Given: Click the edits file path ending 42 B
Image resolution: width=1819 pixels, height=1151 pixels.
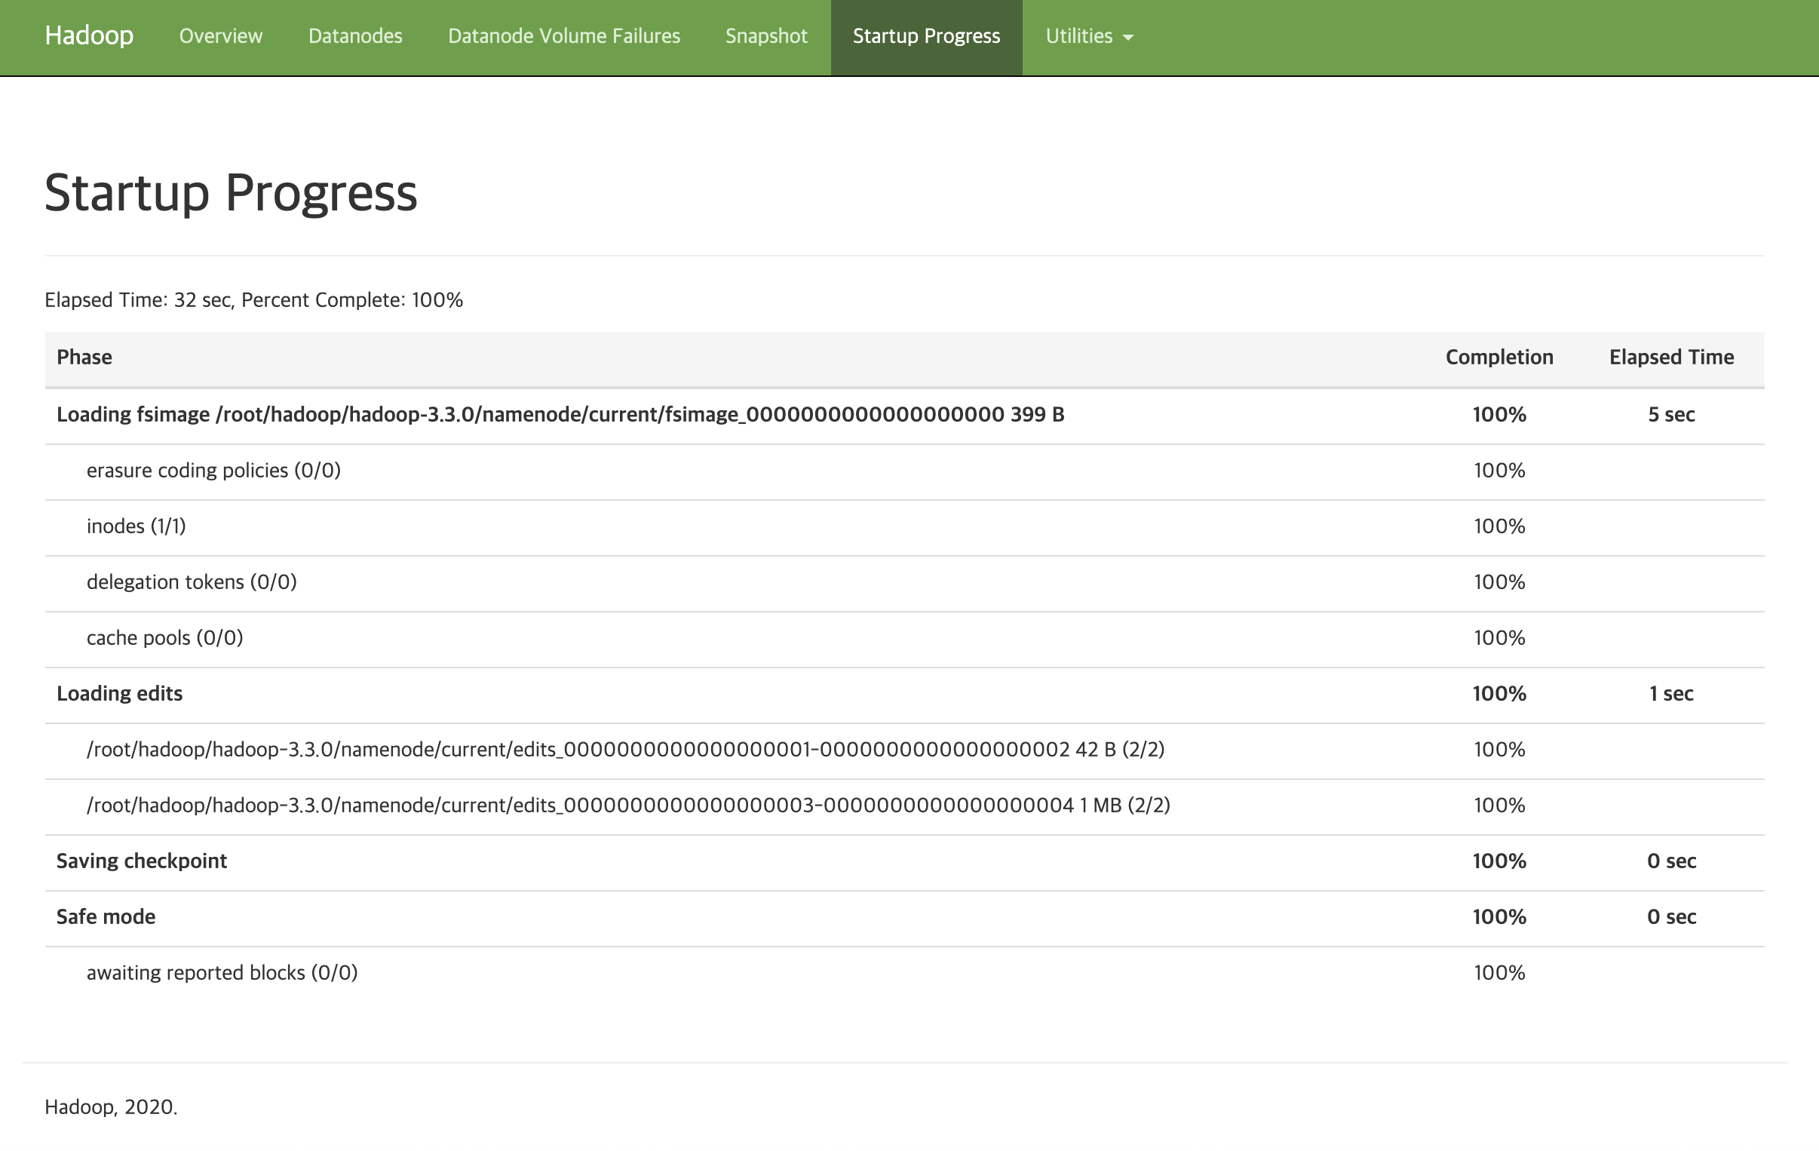Looking at the screenshot, I should tap(624, 750).
